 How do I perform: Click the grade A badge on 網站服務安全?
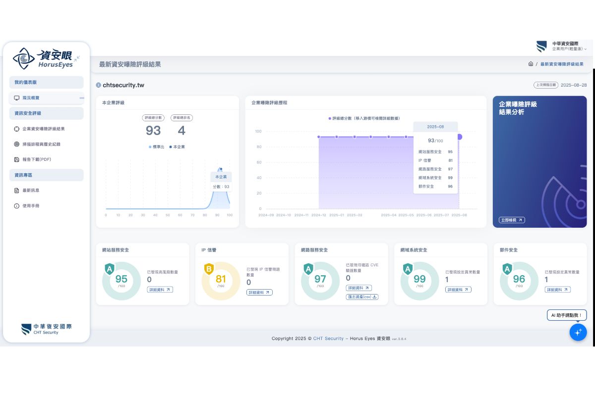point(110,269)
